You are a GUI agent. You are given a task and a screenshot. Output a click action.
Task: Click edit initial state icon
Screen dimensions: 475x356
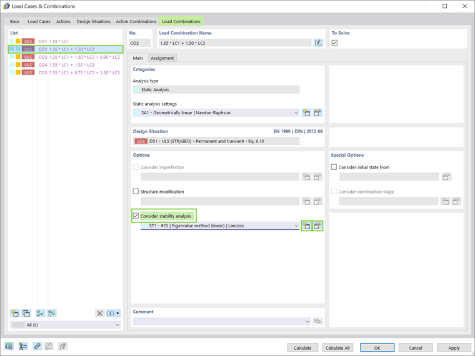pyautogui.click(x=446, y=177)
